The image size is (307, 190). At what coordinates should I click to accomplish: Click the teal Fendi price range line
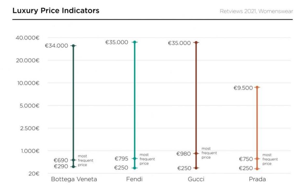134,103
